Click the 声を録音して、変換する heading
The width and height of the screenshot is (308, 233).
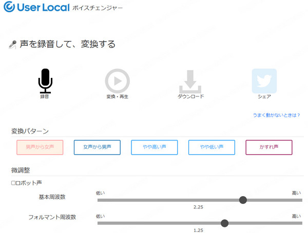(67, 44)
